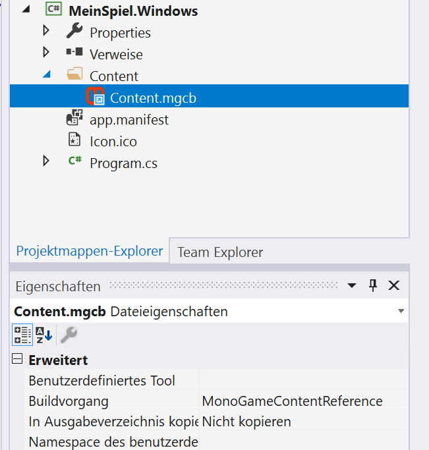This screenshot has width=429, height=450.
Task: Switch property grid to categorized view
Action: [x=20, y=335]
